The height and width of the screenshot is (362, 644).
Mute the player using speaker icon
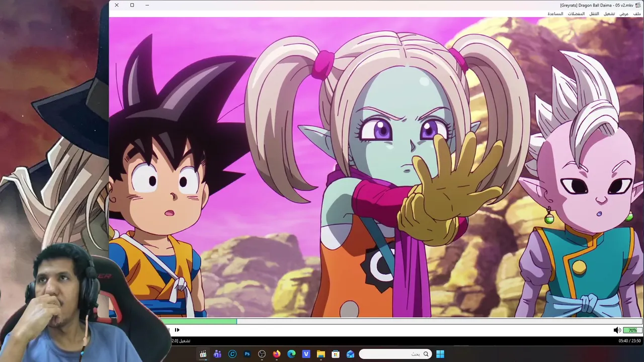pos(617,330)
